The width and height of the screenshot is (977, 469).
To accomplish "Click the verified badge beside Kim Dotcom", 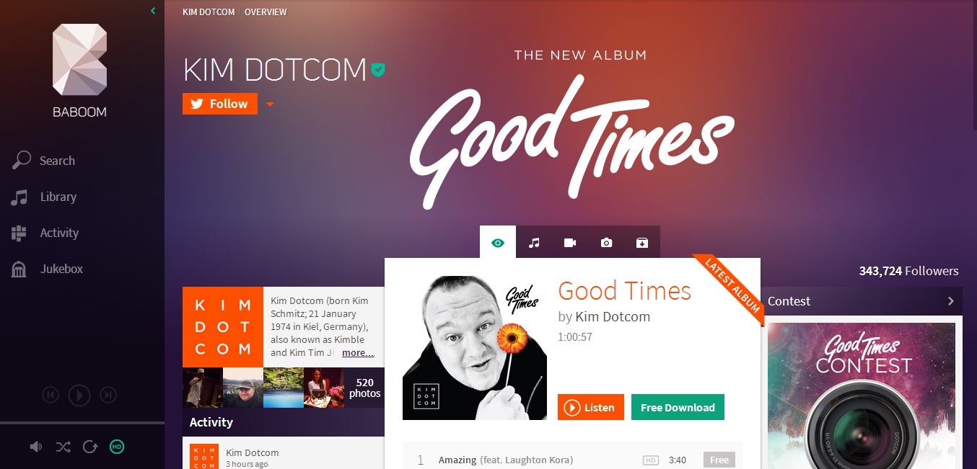I will 378,70.
